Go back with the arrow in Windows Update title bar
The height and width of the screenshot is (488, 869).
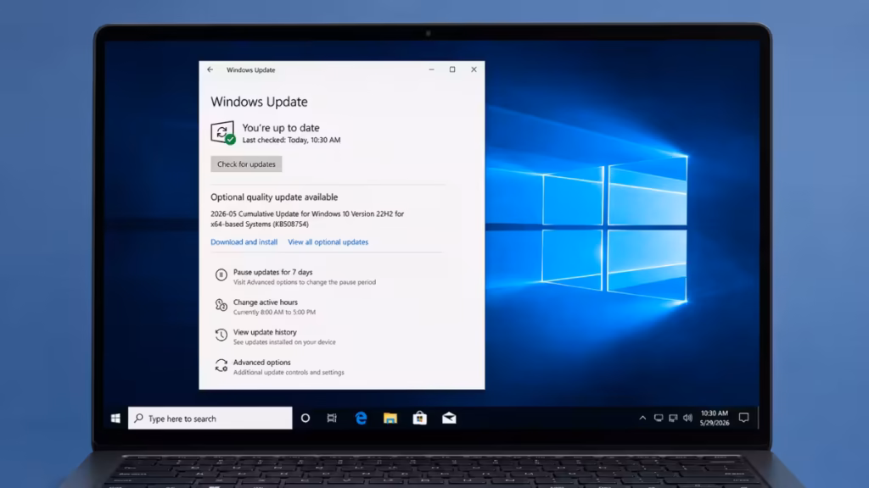(210, 69)
